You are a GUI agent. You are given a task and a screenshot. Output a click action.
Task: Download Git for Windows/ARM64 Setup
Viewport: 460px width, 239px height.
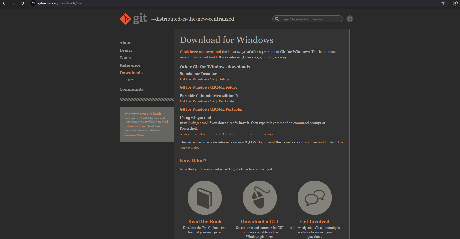(208, 87)
